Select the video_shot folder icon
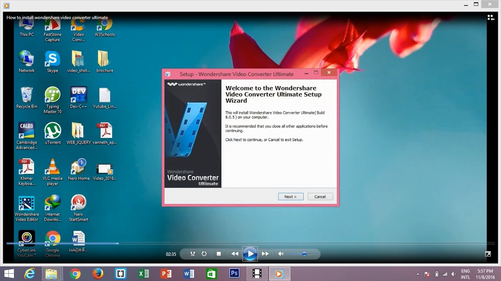Screen dimensions: 501x281 (x=79, y=62)
